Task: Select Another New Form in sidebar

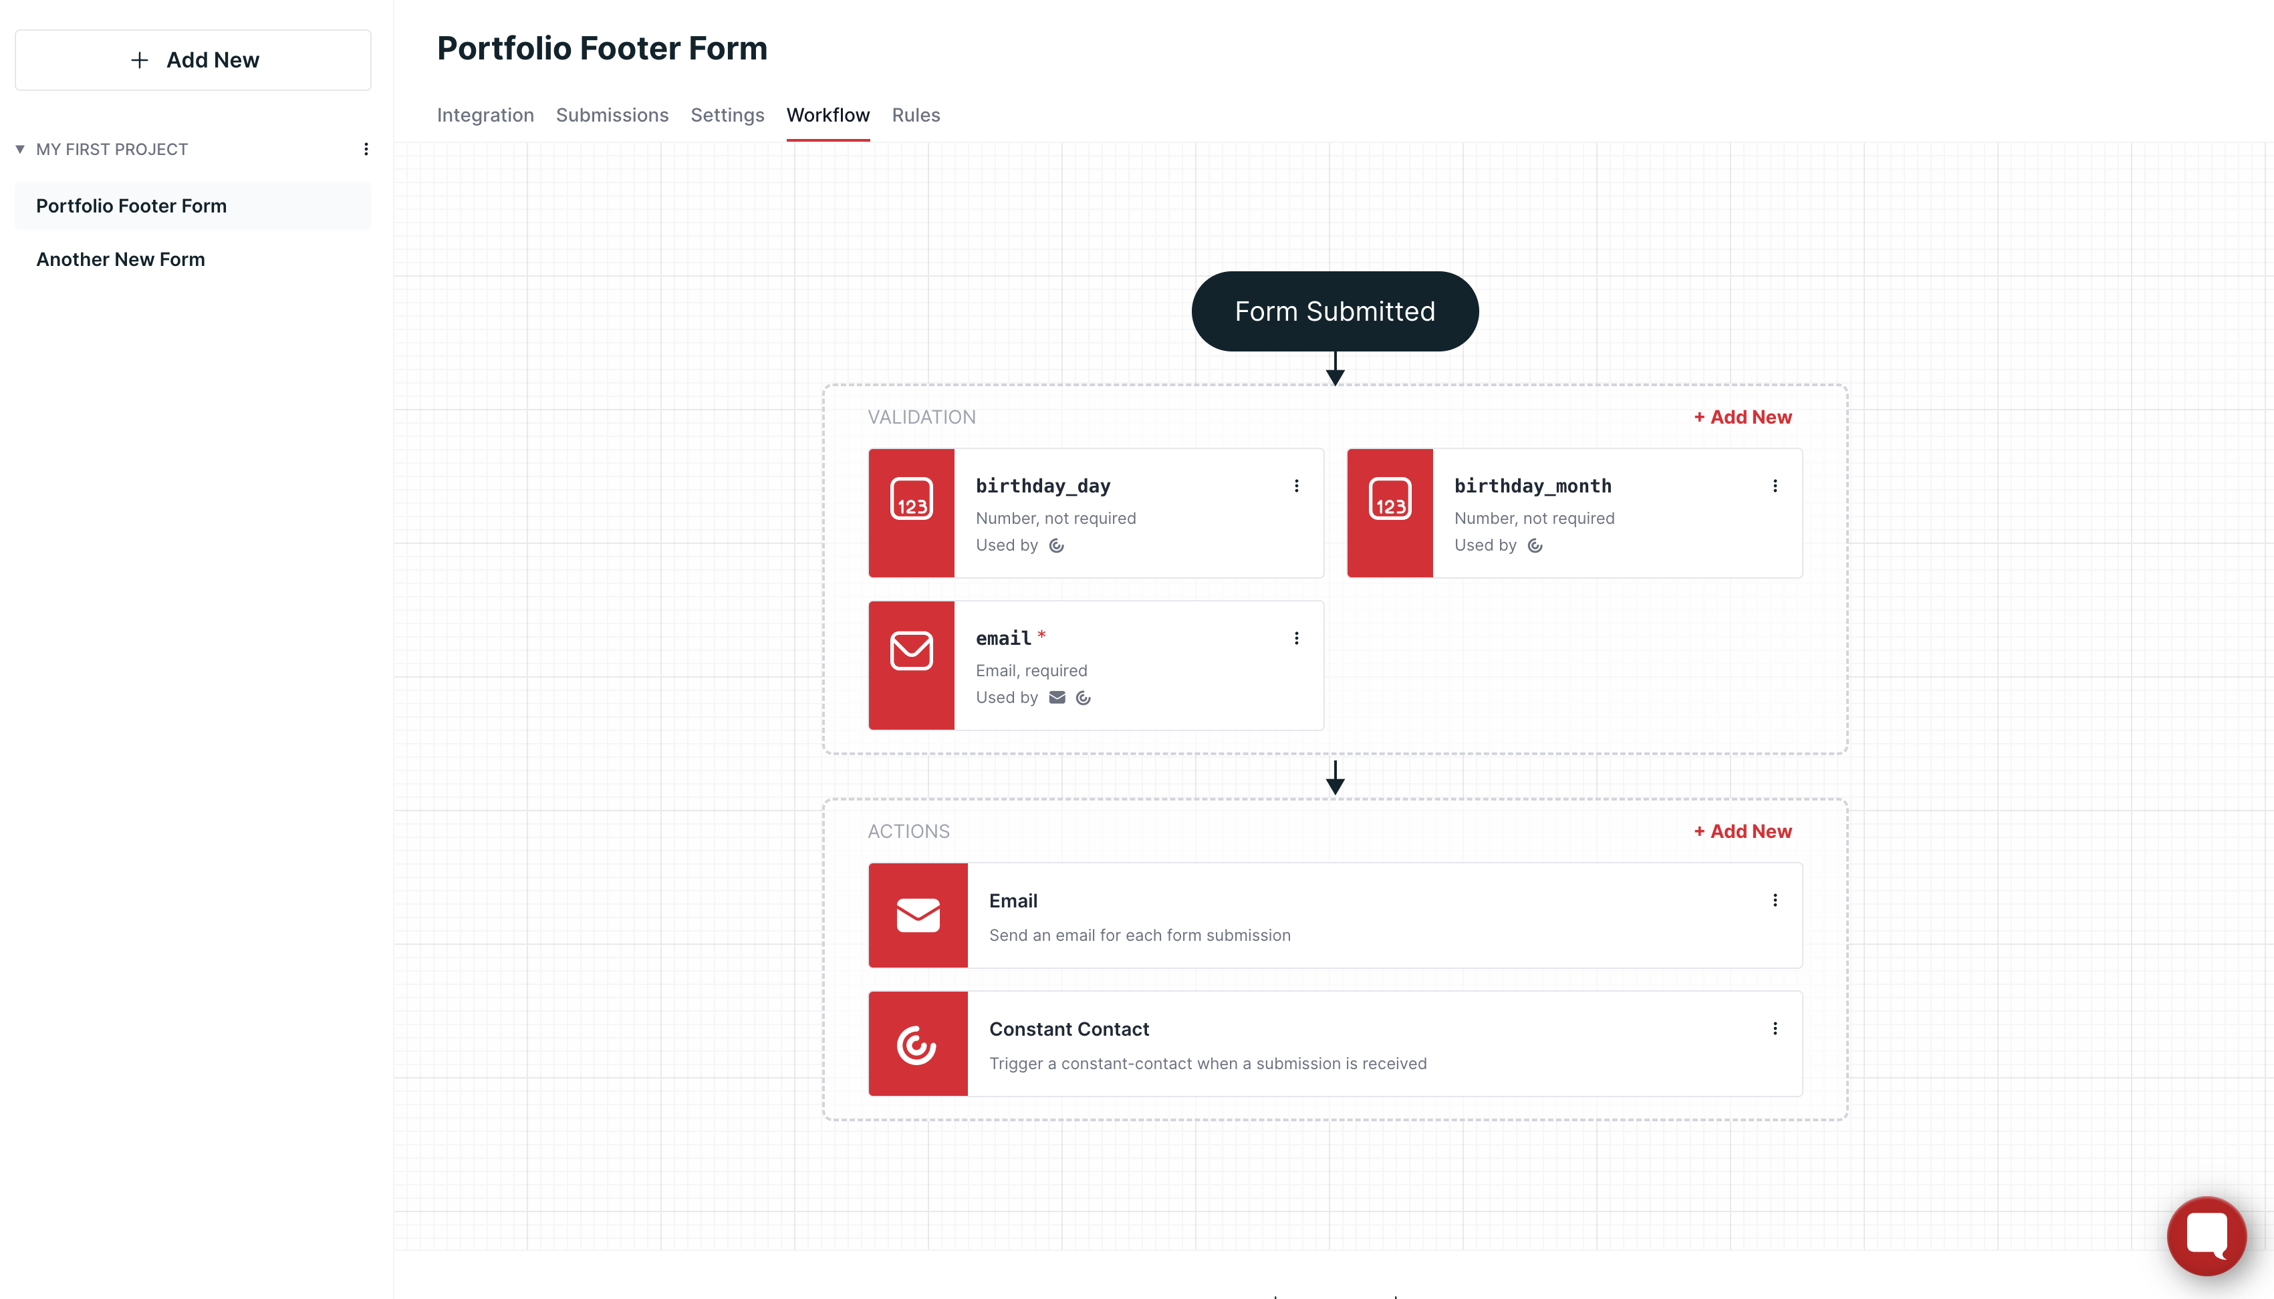Action: [120, 260]
